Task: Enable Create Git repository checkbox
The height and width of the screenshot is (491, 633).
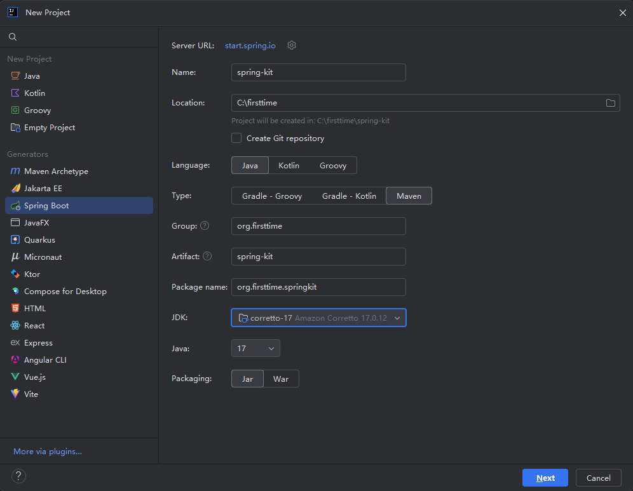Action: [236, 138]
